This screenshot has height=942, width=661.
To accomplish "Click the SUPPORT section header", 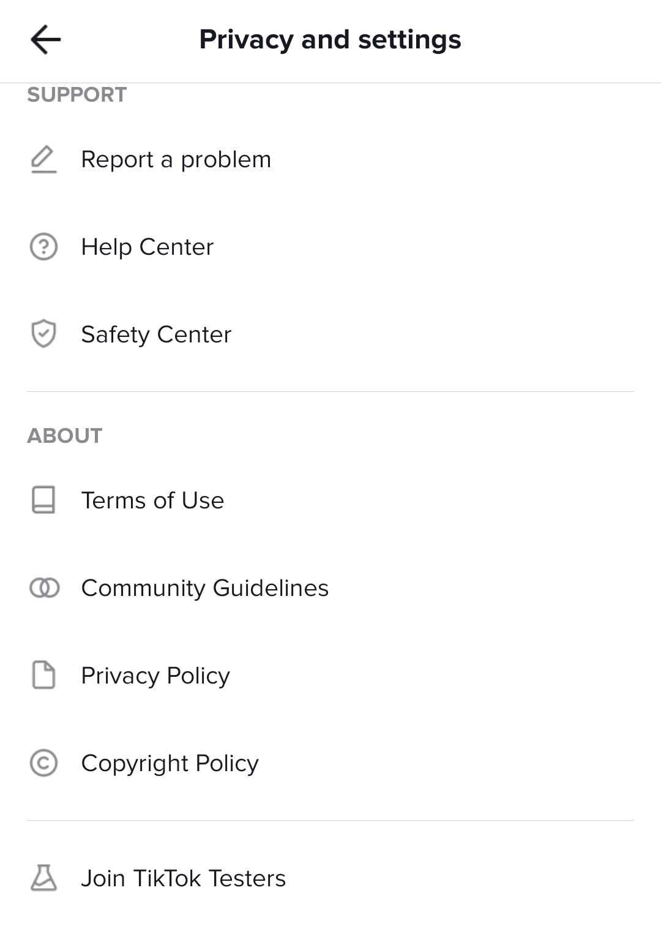I will tap(77, 94).
